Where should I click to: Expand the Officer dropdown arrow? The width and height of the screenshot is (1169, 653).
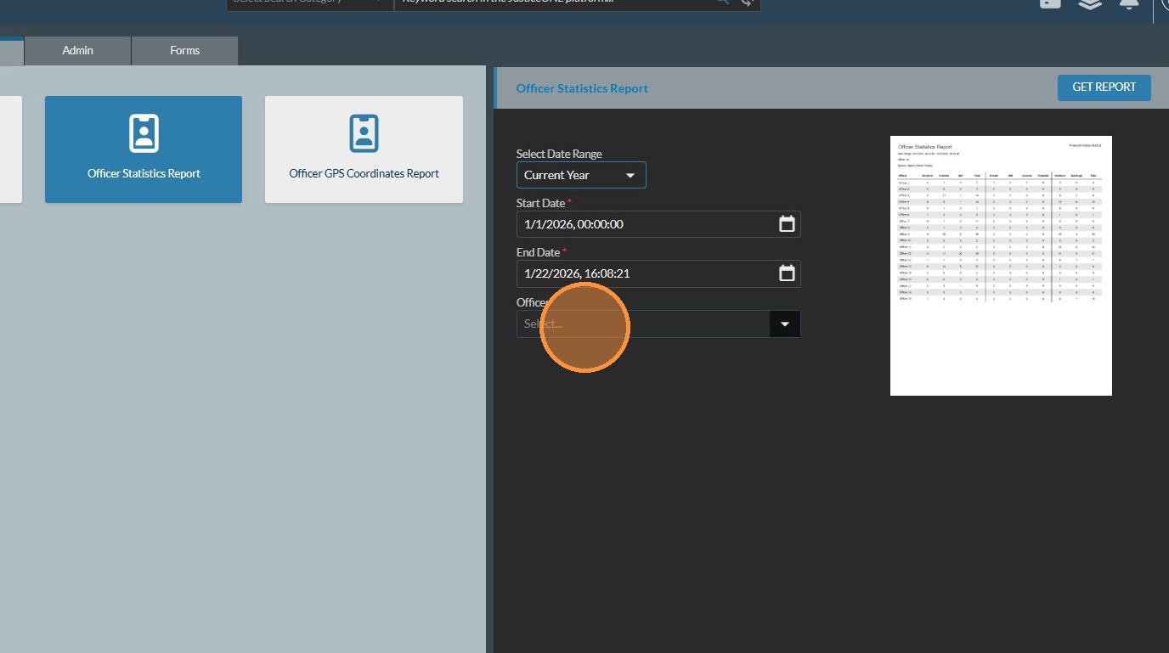click(785, 324)
